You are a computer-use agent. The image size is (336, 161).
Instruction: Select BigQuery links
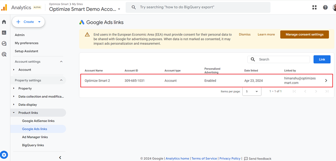pos(33,145)
